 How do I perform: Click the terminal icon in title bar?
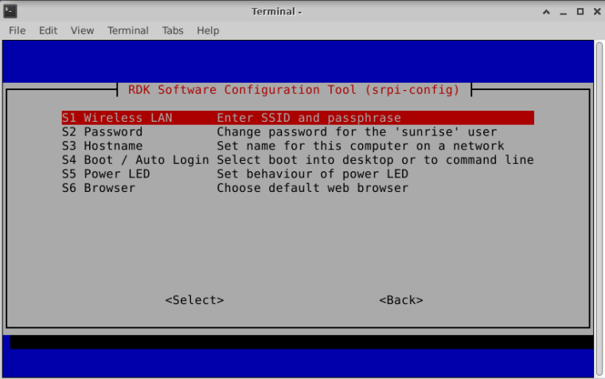click(x=10, y=11)
